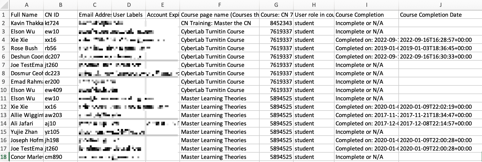Select completion date '2019-01-03T18:36:45+00:00'
The image size is (482, 162).
click(440, 48)
